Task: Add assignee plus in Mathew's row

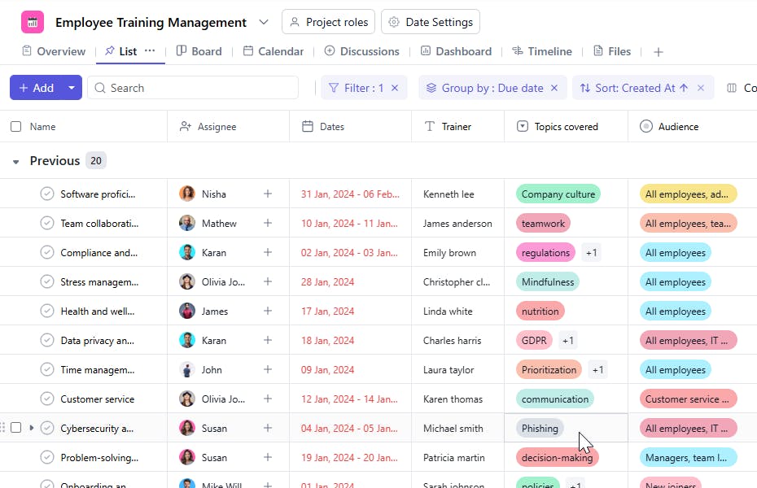Action: (x=268, y=223)
